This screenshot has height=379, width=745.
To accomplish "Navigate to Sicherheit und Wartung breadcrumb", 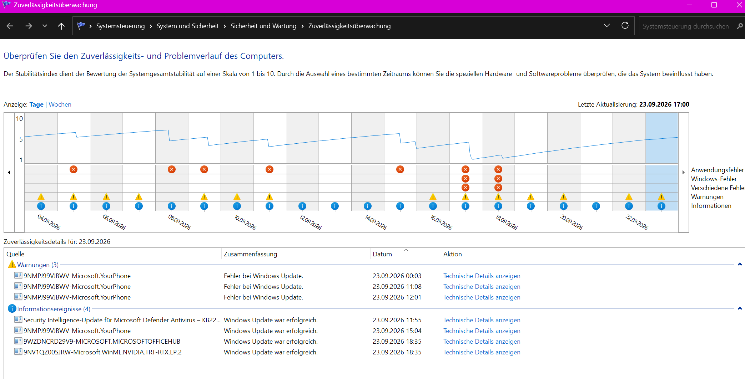I will click(x=263, y=26).
